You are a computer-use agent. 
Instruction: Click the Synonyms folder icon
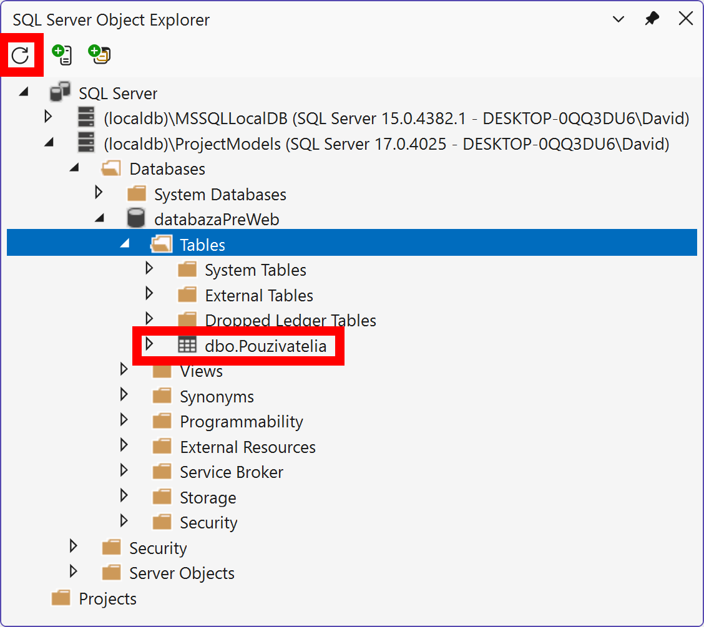(162, 396)
